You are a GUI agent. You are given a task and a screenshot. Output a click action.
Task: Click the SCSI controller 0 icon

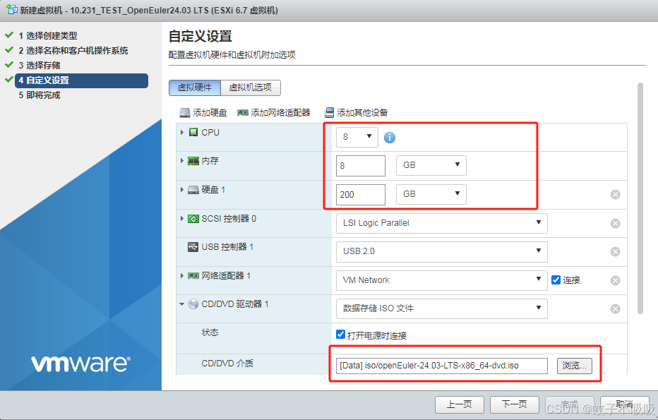pyautogui.click(x=193, y=219)
